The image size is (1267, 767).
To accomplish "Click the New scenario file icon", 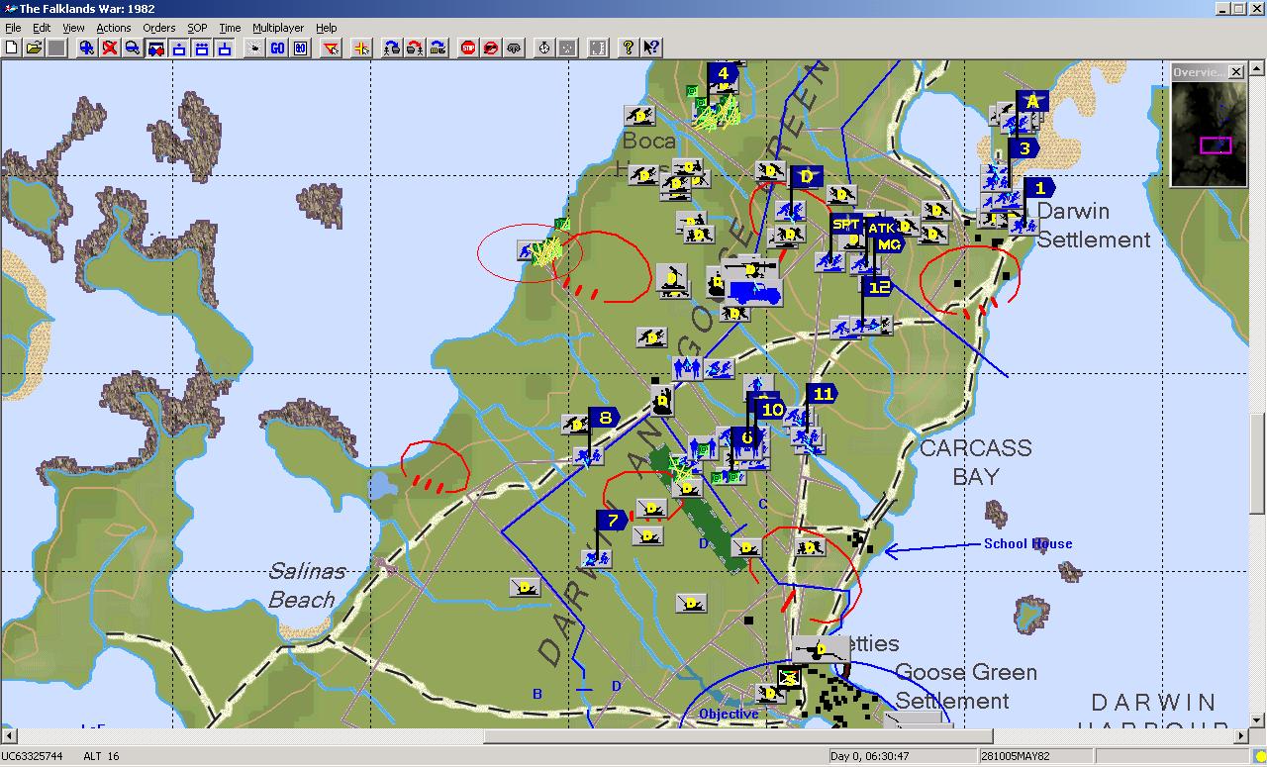I will pos(12,48).
